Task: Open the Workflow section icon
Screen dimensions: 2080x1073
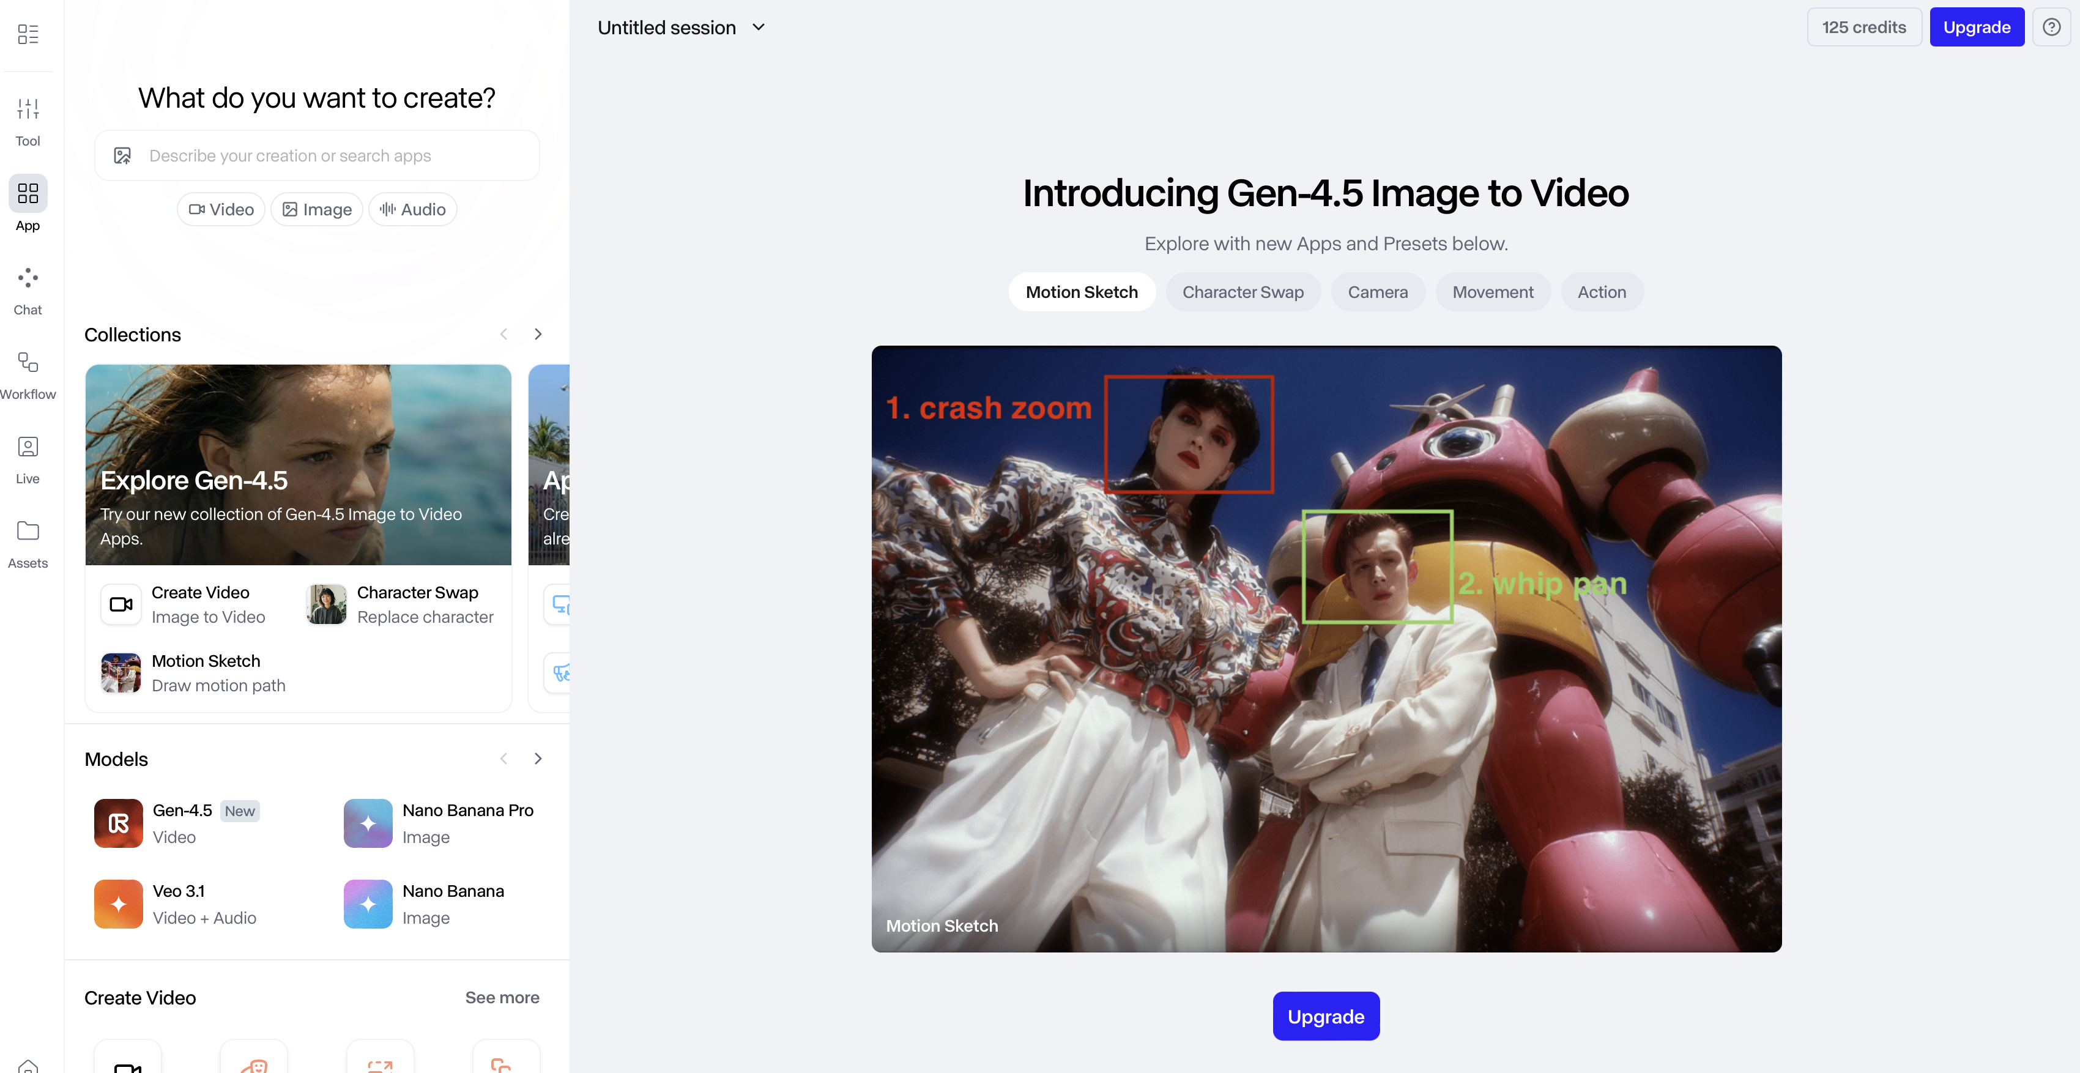Action: pos(28,374)
